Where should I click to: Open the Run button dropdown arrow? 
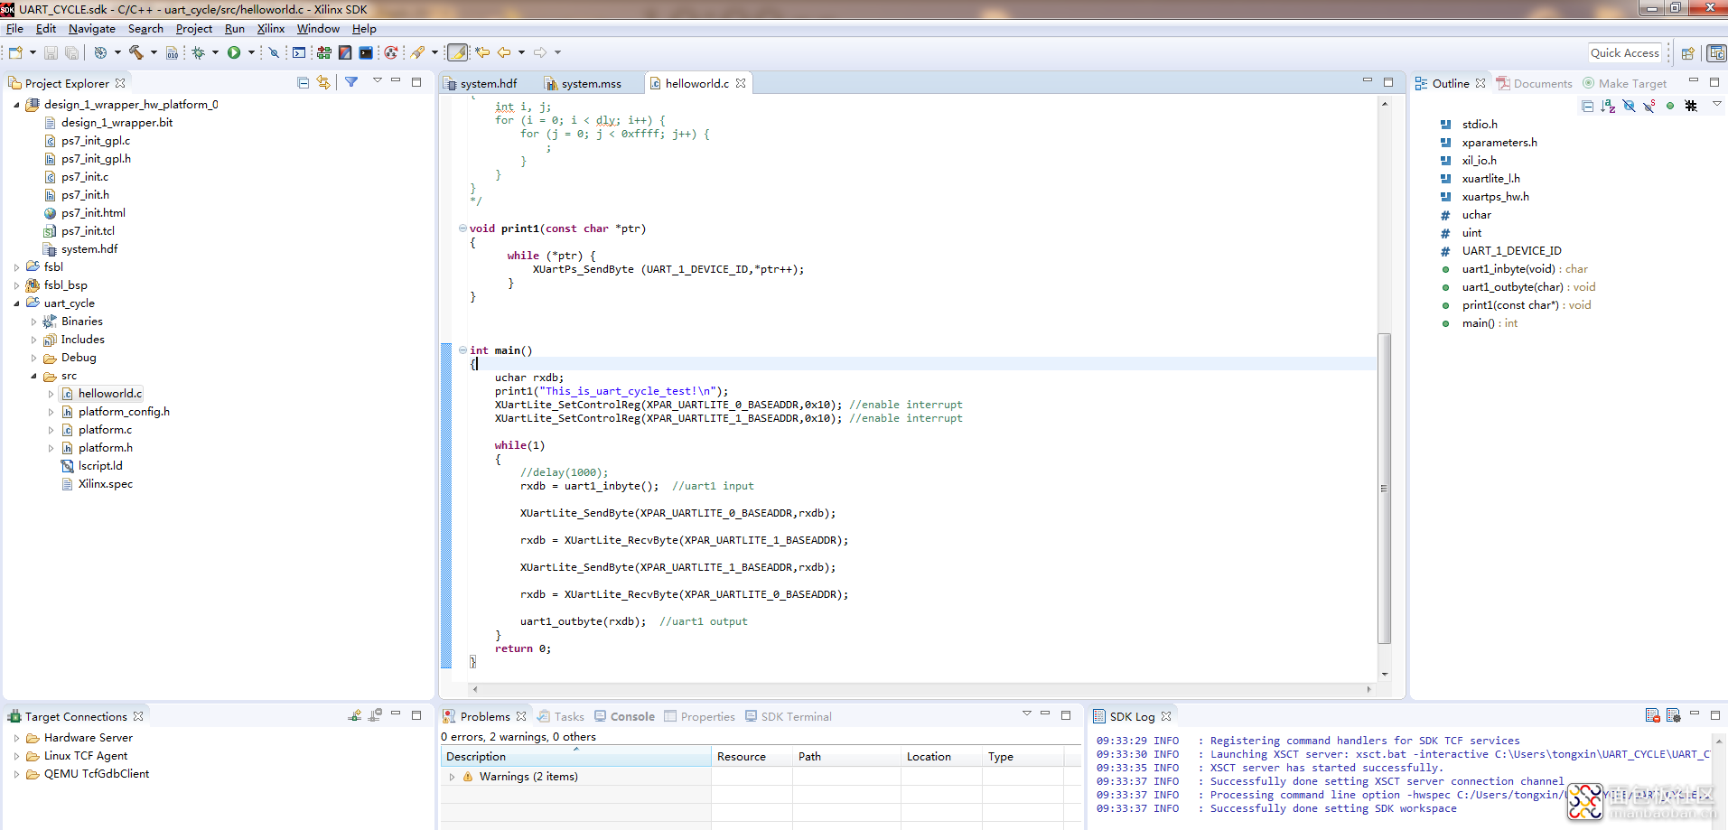pos(251,52)
